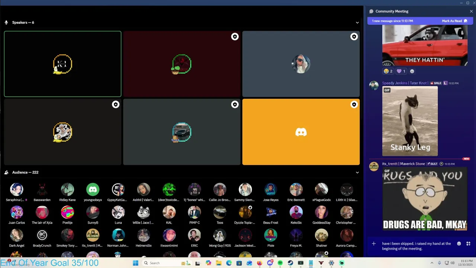Select GoddessSlay audience avatar
The width and height of the screenshot is (476, 268).
321,213
